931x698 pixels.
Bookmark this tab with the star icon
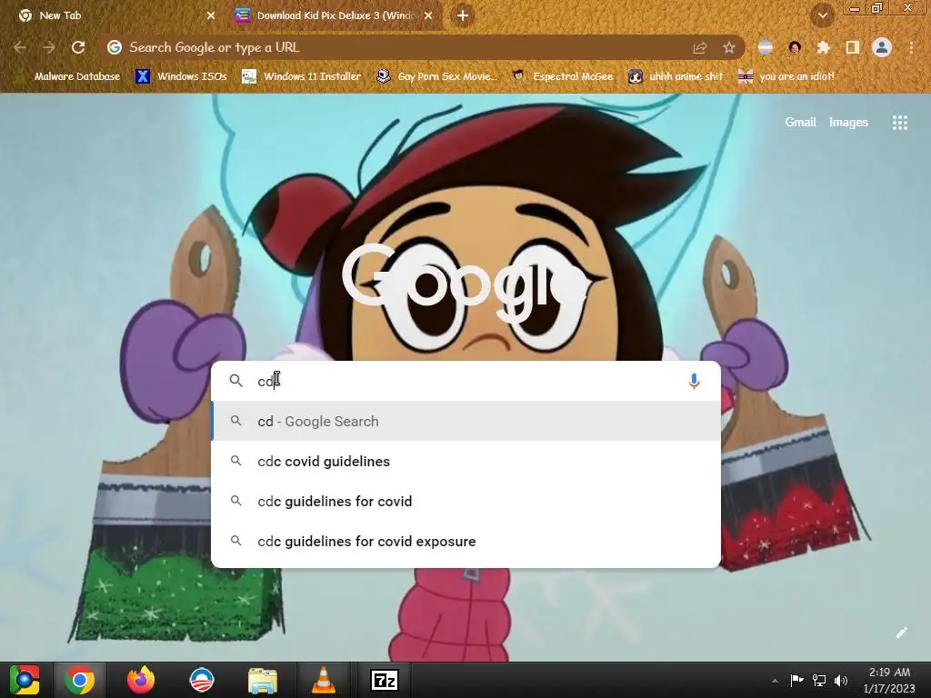coord(728,47)
